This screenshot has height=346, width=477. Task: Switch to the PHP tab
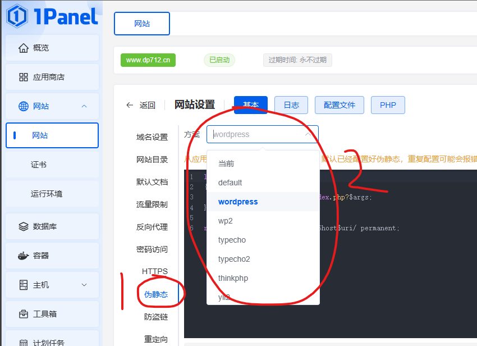388,105
